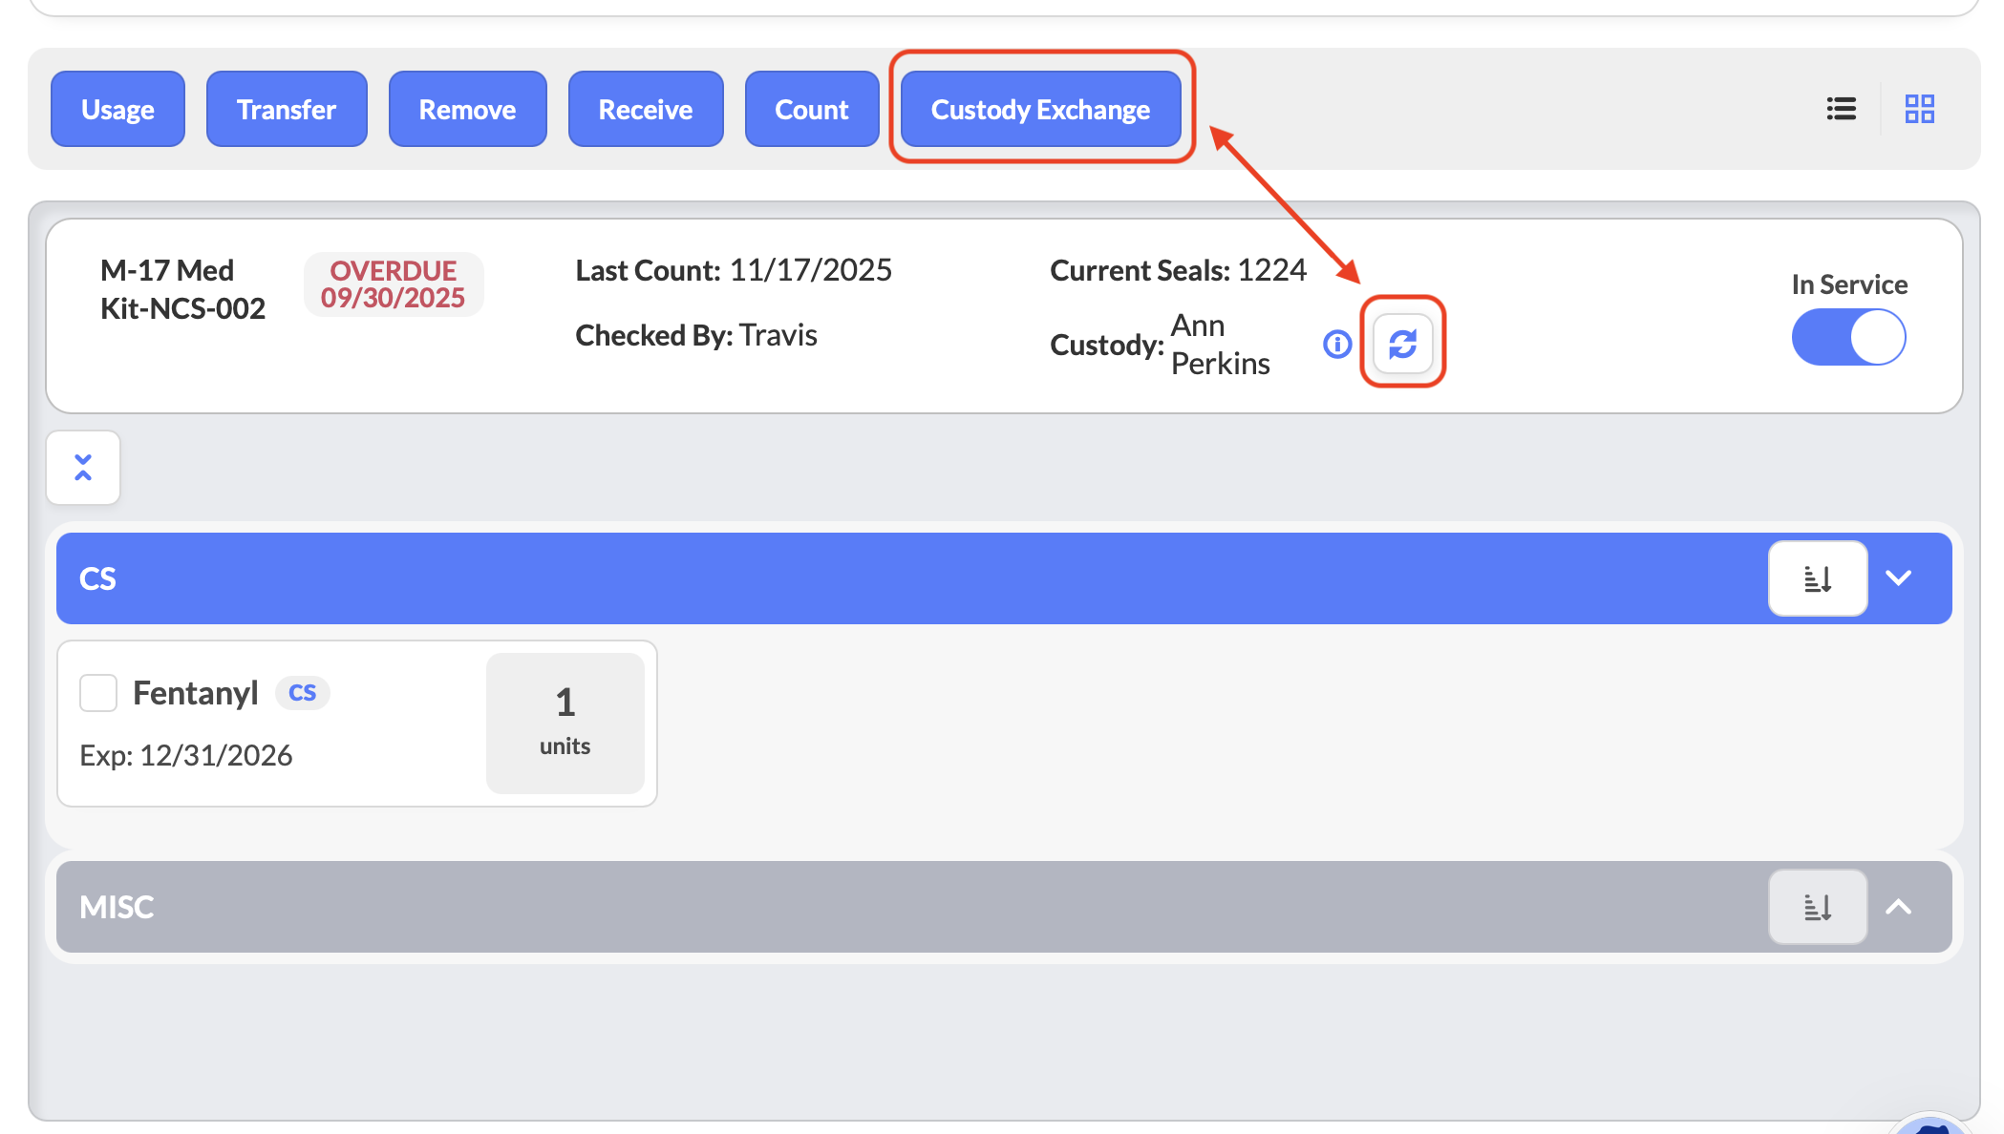This screenshot has width=2004, height=1134.
Task: Open the Transfer action
Action: (x=287, y=109)
